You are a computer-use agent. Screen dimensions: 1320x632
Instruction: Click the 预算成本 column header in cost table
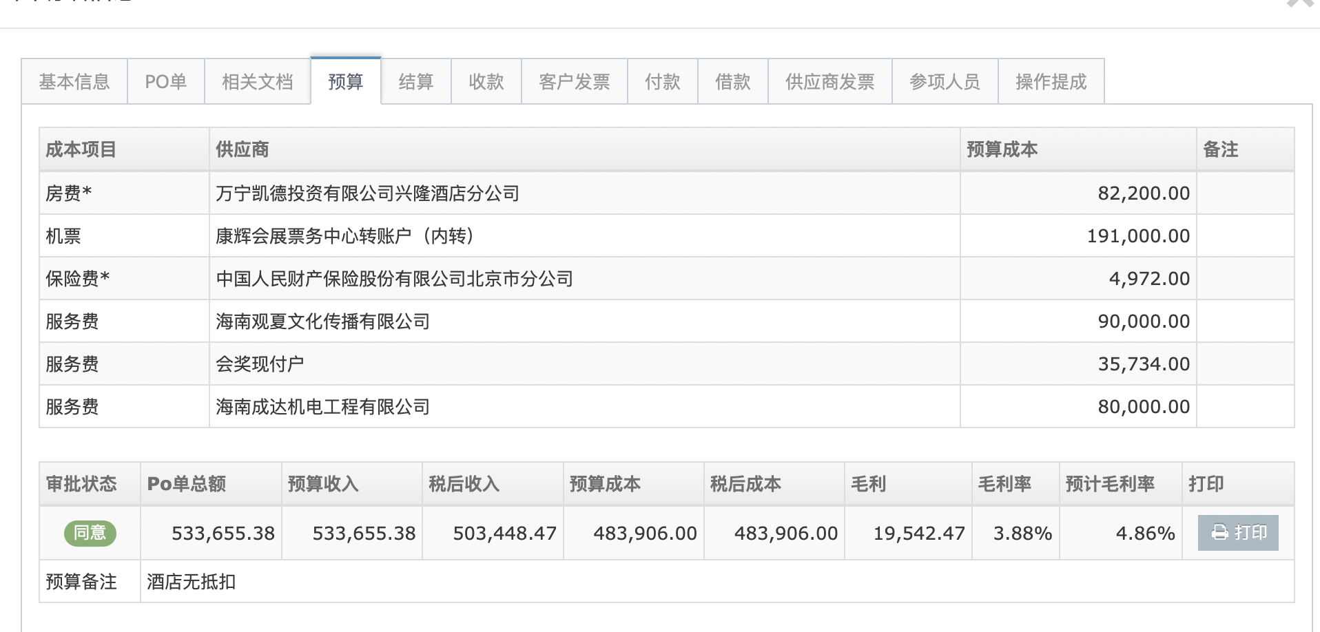coord(1002,149)
